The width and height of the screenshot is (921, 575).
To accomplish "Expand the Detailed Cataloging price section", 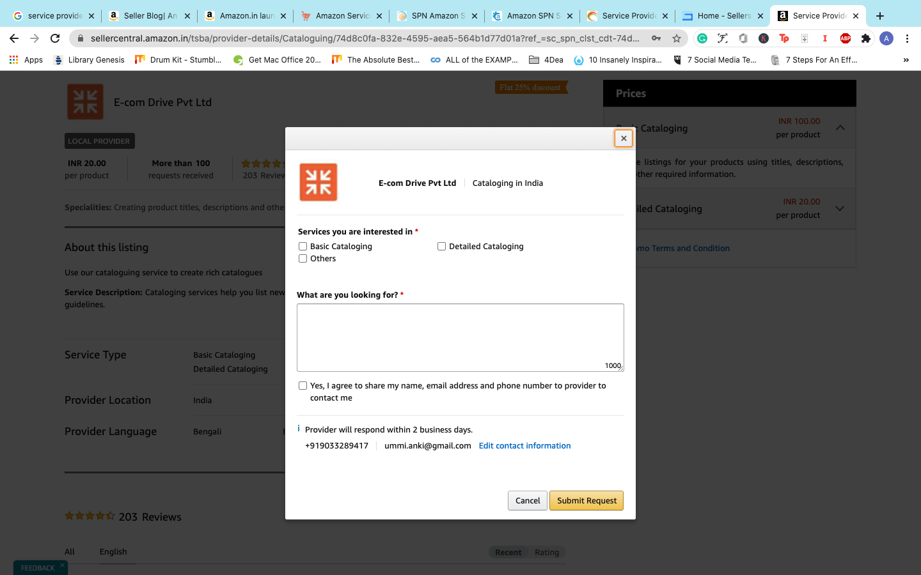I will 840,208.
